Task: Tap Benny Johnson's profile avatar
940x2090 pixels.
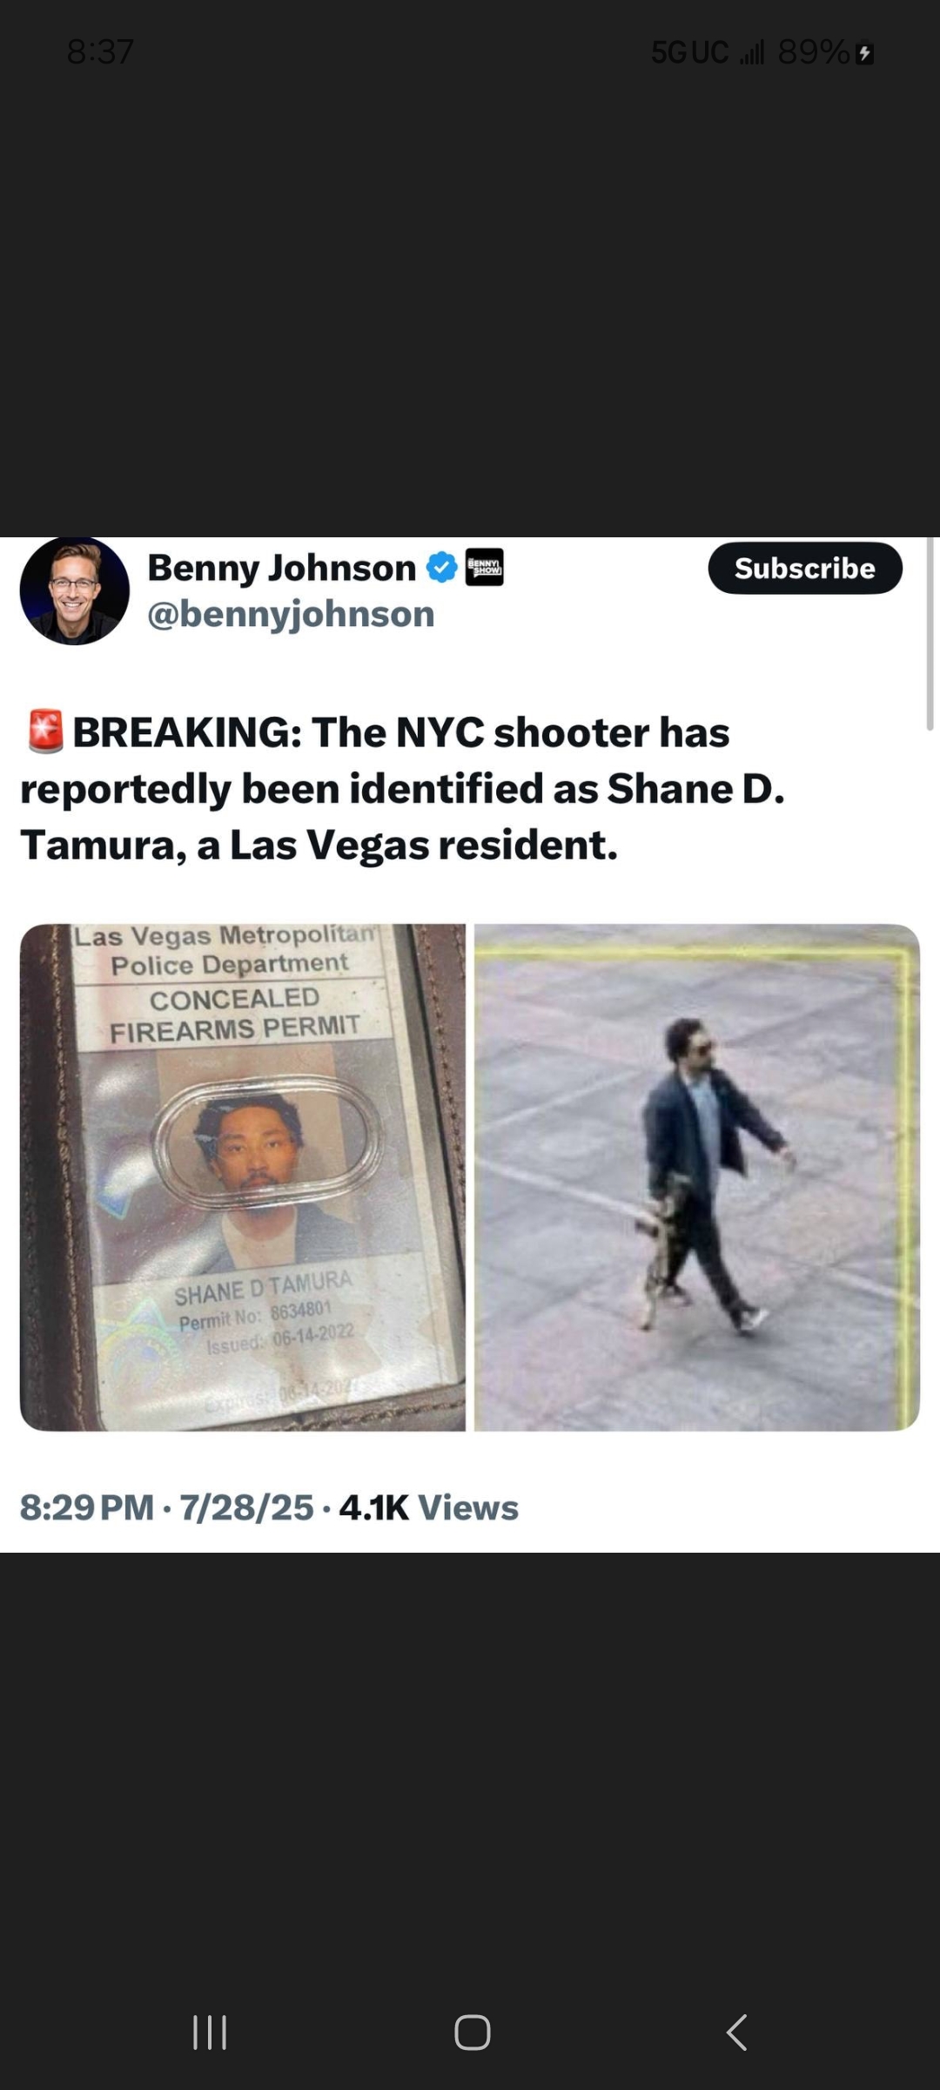Action: tap(75, 590)
